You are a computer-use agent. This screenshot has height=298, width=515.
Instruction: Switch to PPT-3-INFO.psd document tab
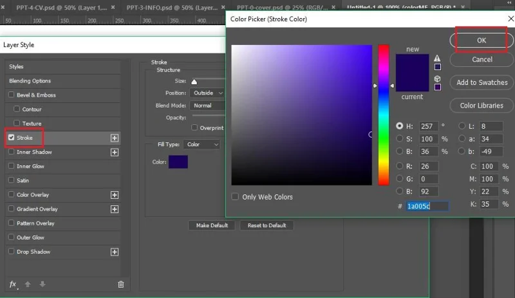(x=172, y=7)
